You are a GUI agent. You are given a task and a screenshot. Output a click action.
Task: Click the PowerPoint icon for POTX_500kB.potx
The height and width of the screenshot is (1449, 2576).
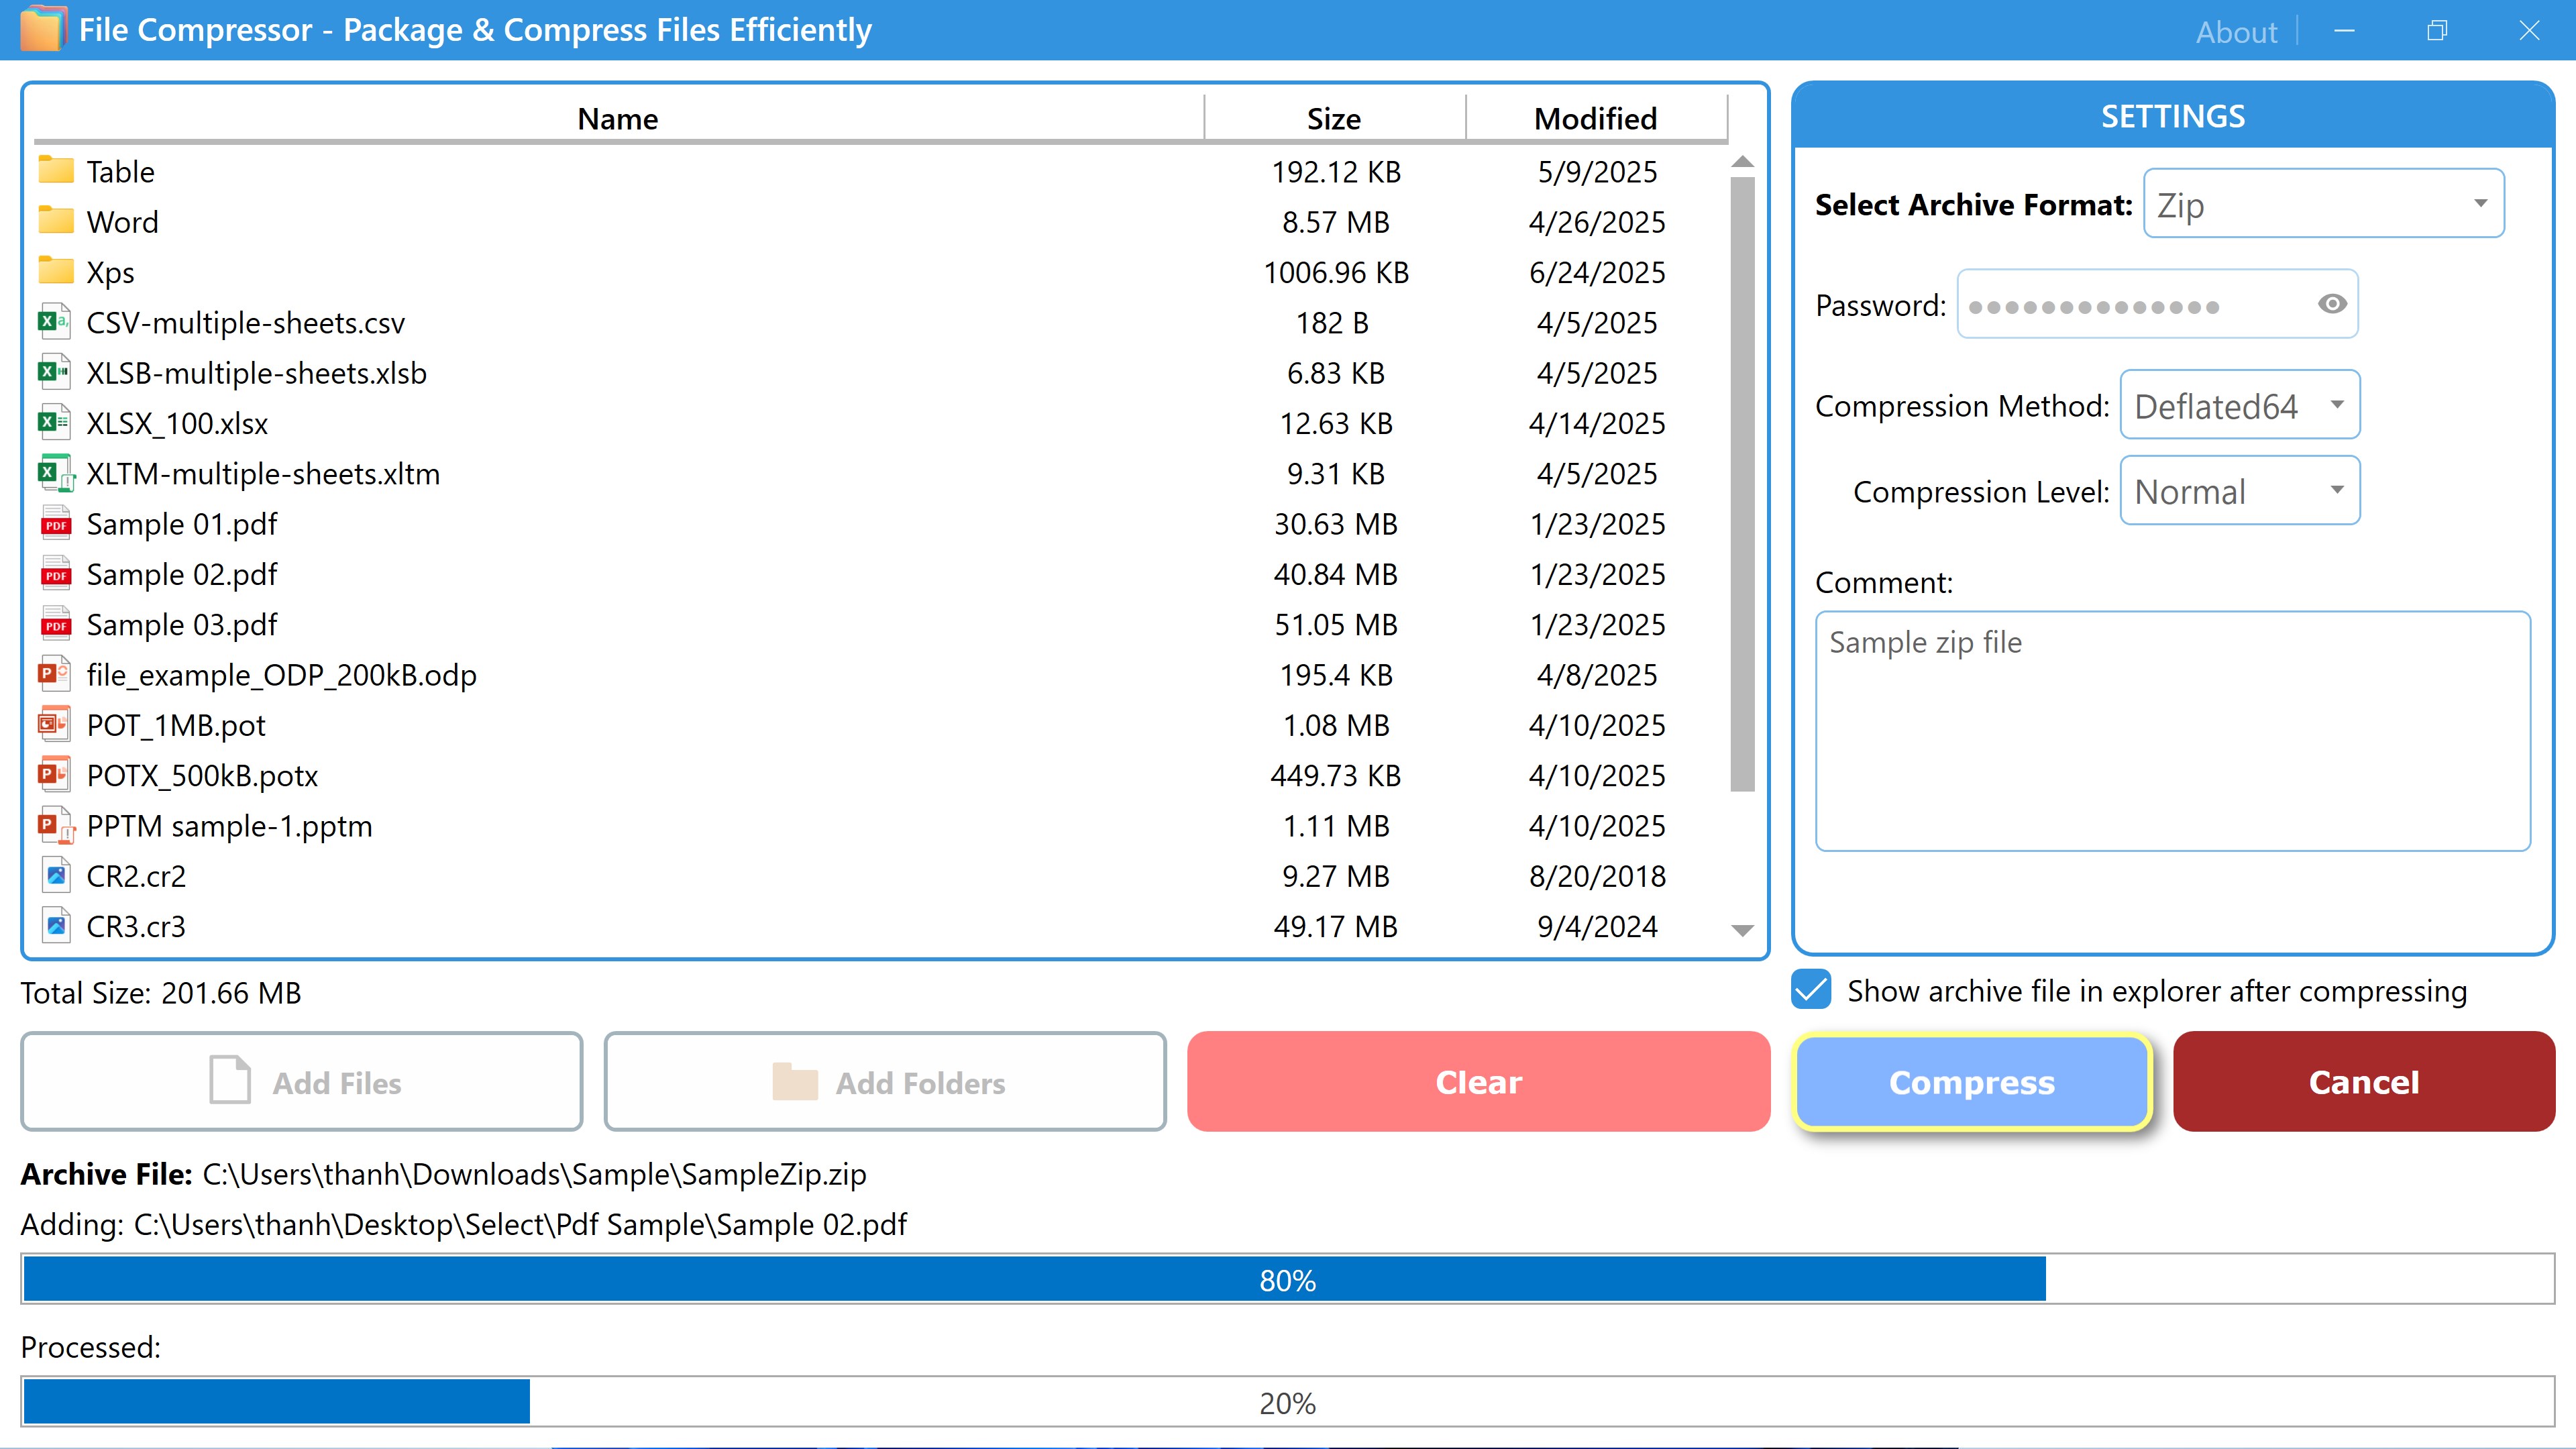click(x=54, y=775)
